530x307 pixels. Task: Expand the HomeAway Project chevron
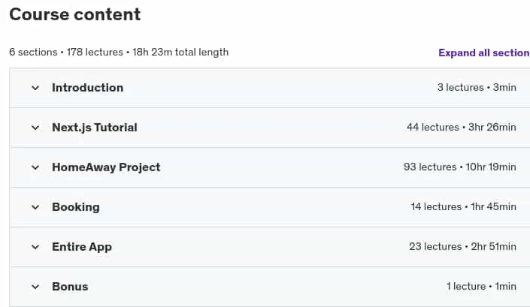click(35, 167)
